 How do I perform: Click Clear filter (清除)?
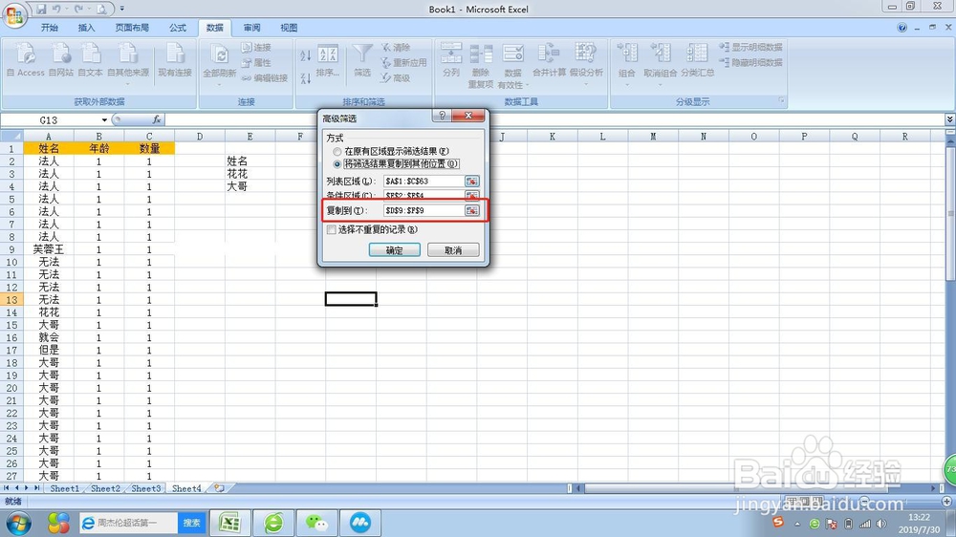[x=396, y=47]
